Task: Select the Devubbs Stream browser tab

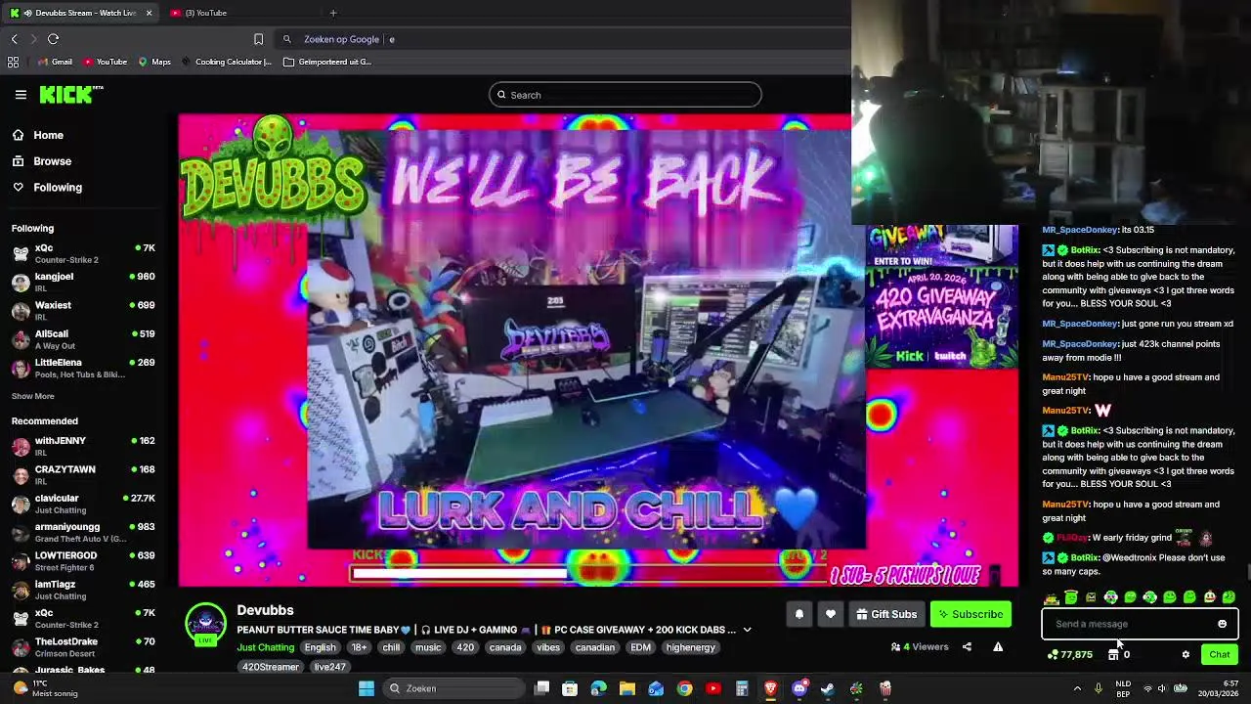Action: pyautogui.click(x=81, y=13)
